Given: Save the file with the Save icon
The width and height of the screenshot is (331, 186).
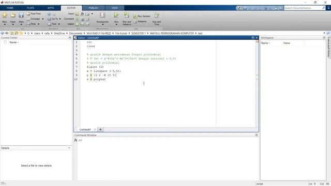Looking at the screenshot, I should 21,15.
